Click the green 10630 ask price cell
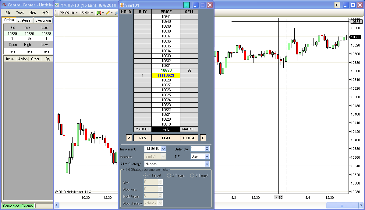 [x=166, y=71]
